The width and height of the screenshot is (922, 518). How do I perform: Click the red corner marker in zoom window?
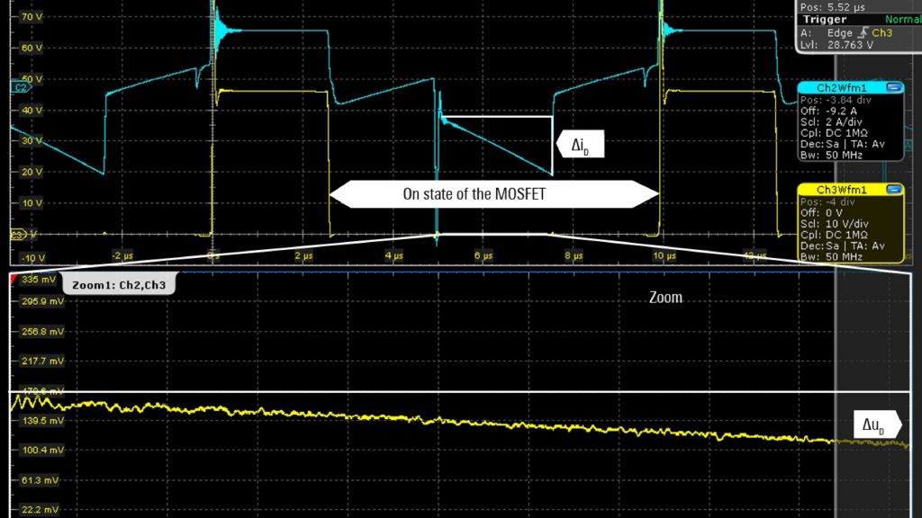pos(14,280)
